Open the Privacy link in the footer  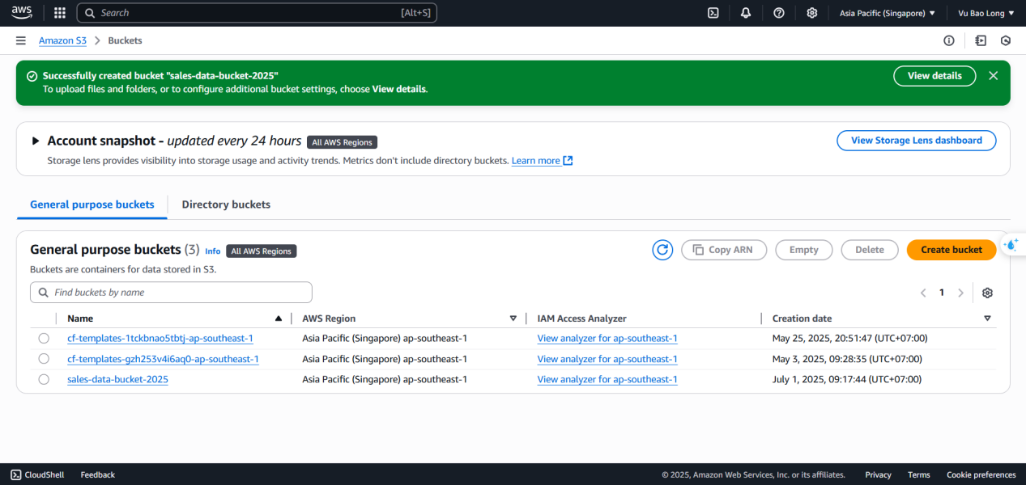[878, 474]
